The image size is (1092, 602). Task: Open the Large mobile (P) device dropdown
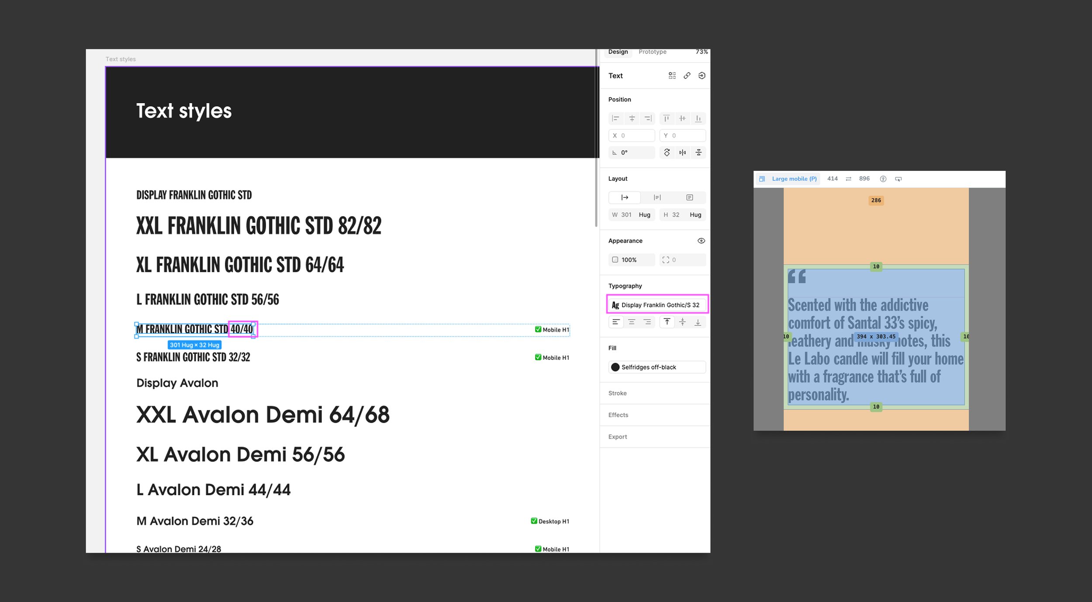(794, 179)
